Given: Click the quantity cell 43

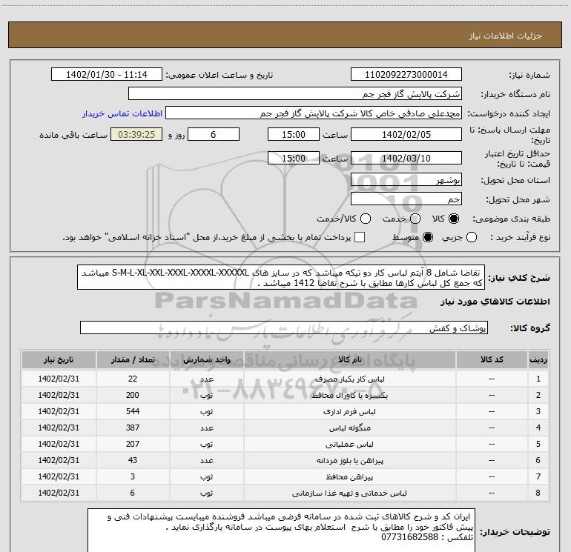Looking at the screenshot, I should point(133,460).
